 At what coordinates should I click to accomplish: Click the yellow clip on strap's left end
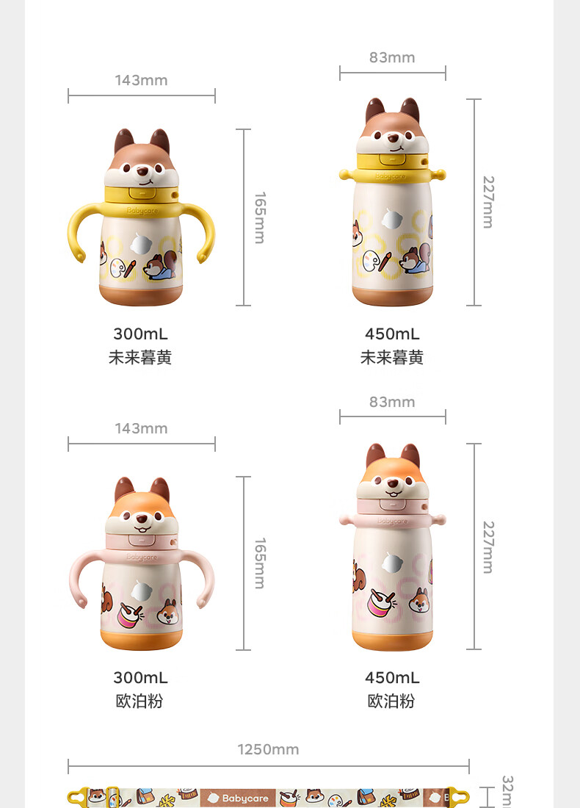(x=79, y=797)
